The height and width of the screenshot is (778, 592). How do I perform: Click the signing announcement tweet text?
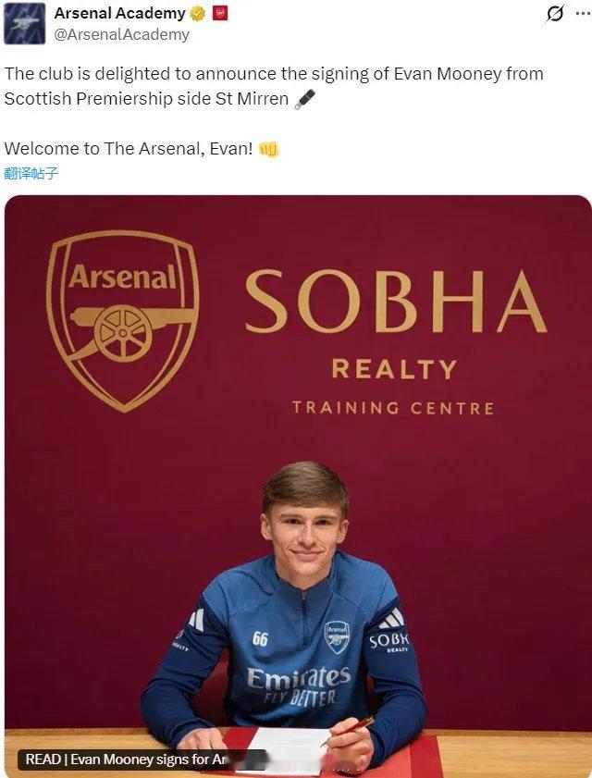274,86
